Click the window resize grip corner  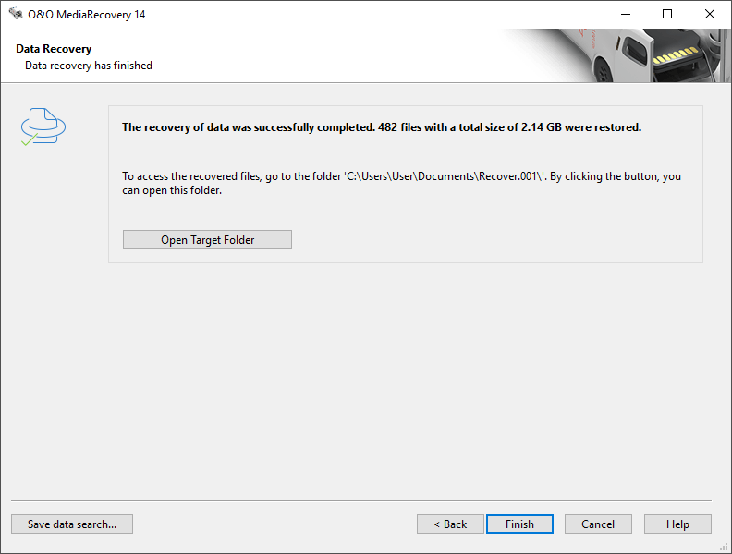pos(724,547)
